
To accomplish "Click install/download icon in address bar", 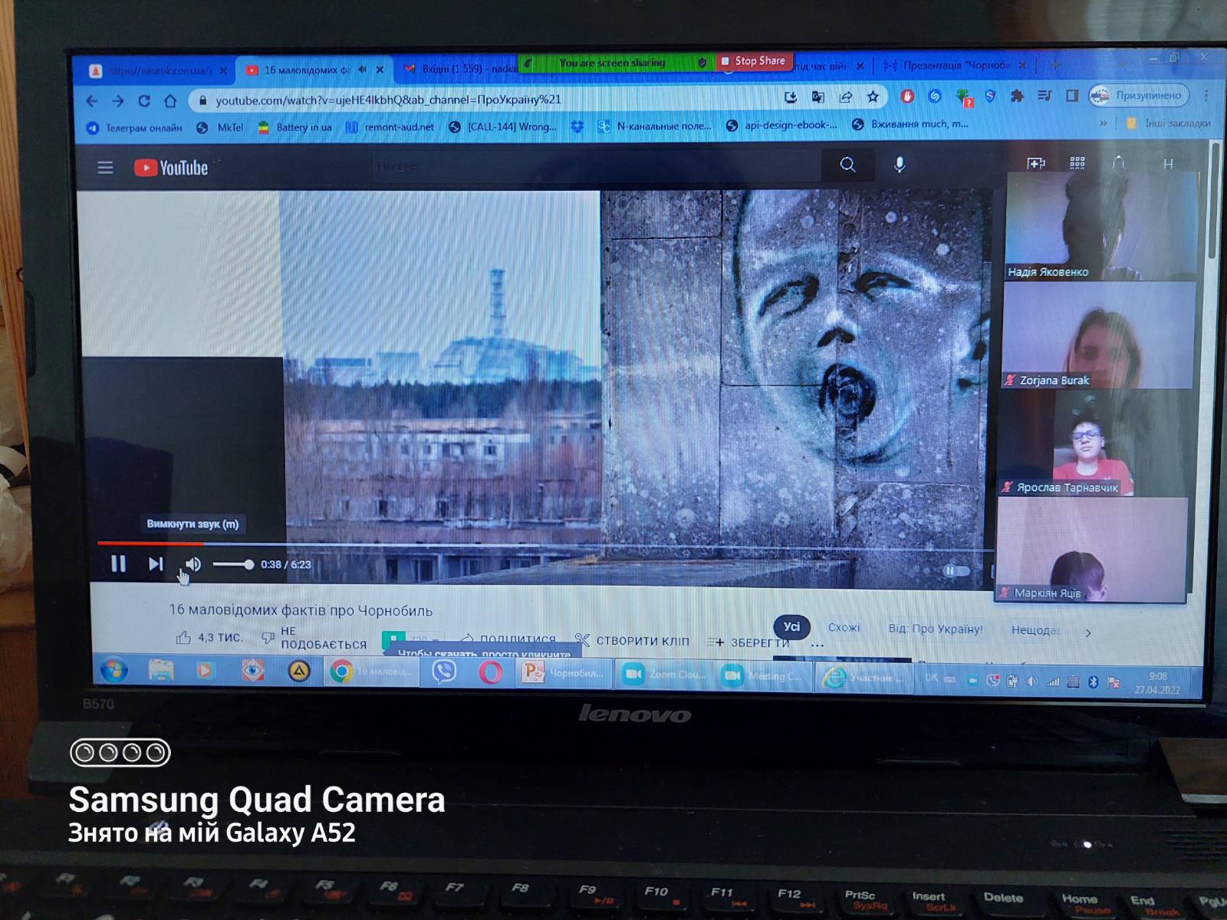I will pos(791,97).
